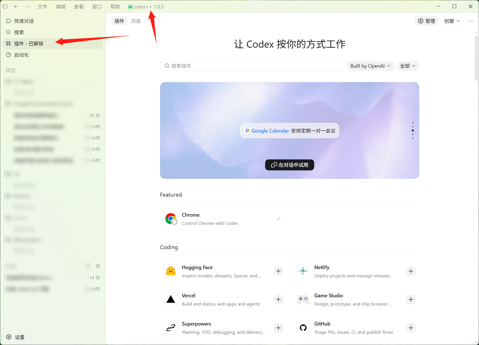Click the Superpowers plugin title
This screenshot has width=479, height=345.
[196, 324]
